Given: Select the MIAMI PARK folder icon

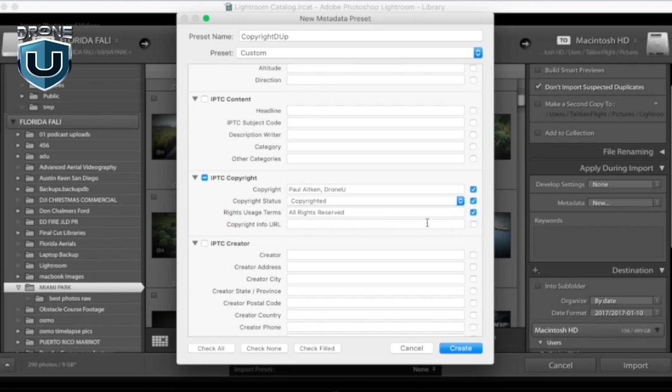Looking at the screenshot, I should pyautogui.click(x=29, y=287).
